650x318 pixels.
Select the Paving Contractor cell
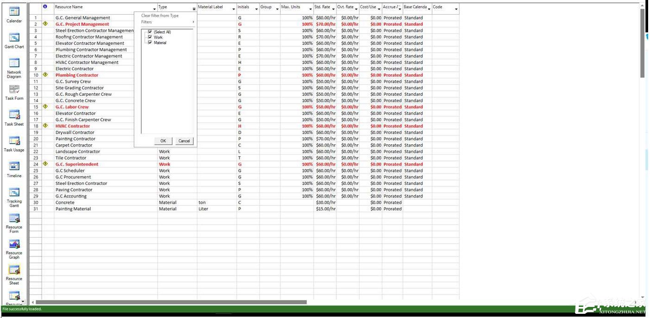pyautogui.click(x=105, y=190)
